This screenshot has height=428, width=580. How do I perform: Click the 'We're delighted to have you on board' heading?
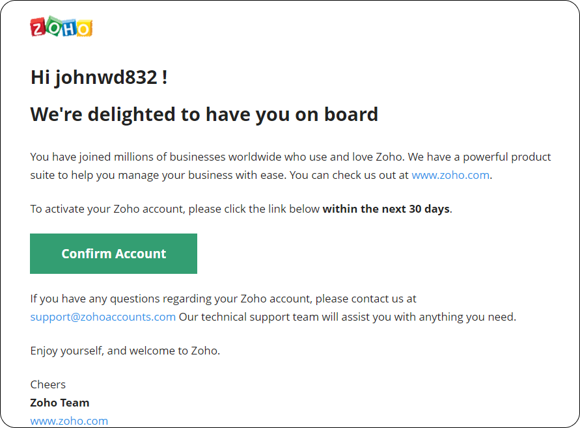click(x=204, y=114)
